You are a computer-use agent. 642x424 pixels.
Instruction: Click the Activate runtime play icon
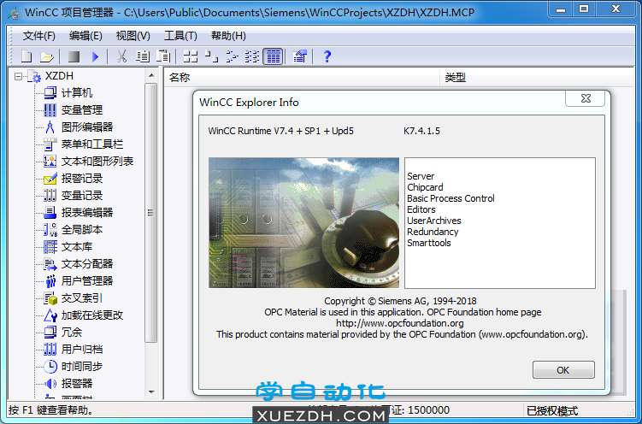(x=96, y=56)
